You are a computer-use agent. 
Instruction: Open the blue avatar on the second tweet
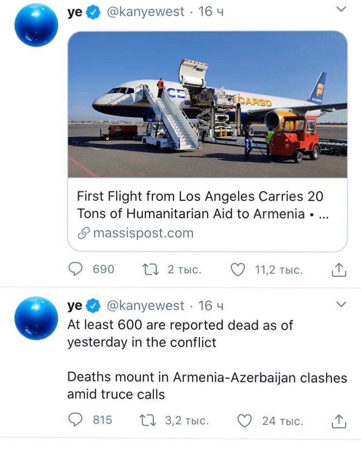(x=36, y=318)
